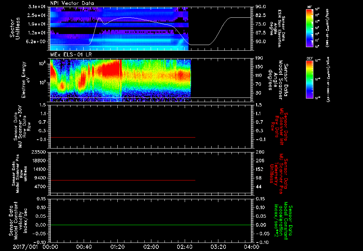
Task: Click the NF rainbow color bar
Action: click(309, 28)
